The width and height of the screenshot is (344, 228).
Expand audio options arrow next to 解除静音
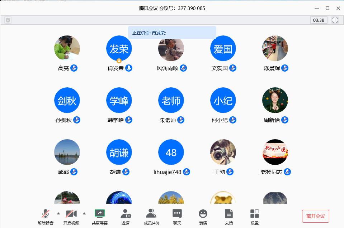[58, 214]
